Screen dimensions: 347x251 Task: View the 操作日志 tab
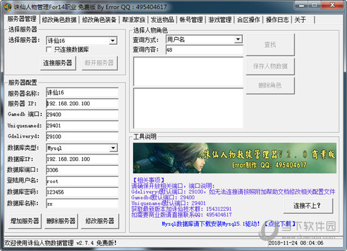[x=278, y=20]
